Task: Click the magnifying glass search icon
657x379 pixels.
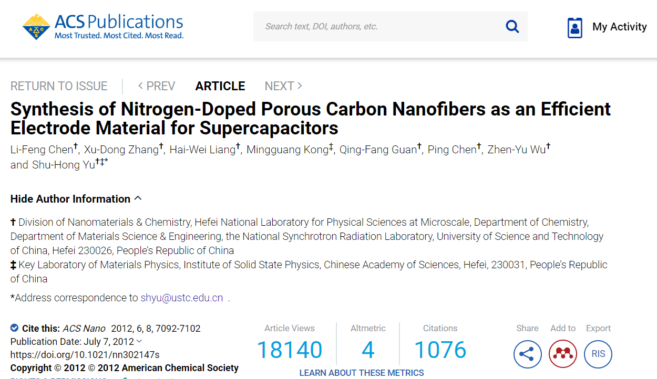Action: click(x=512, y=26)
